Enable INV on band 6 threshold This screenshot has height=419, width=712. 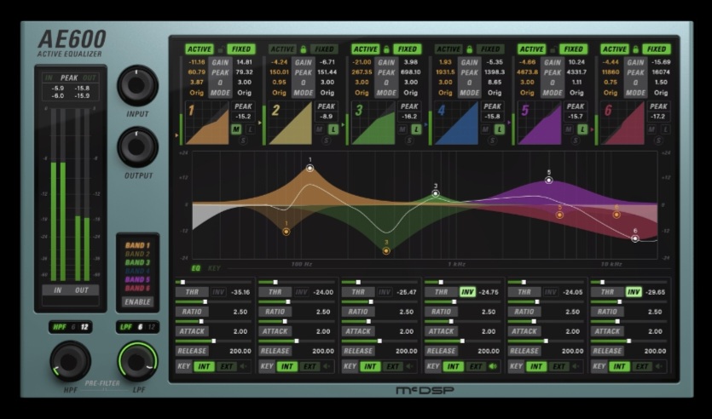[634, 292]
